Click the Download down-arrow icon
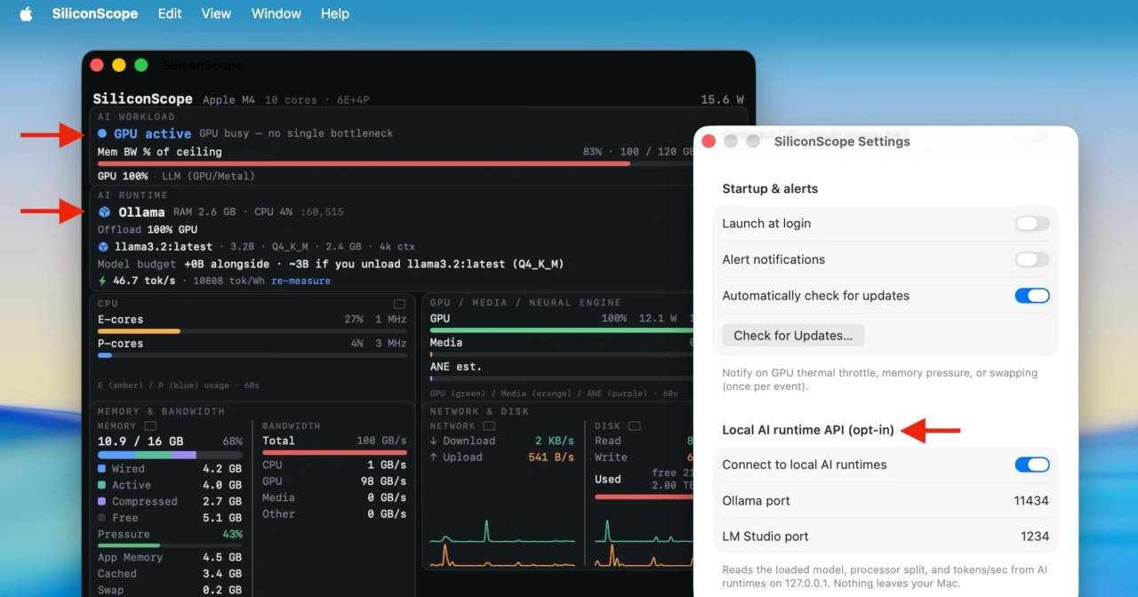 click(x=433, y=441)
